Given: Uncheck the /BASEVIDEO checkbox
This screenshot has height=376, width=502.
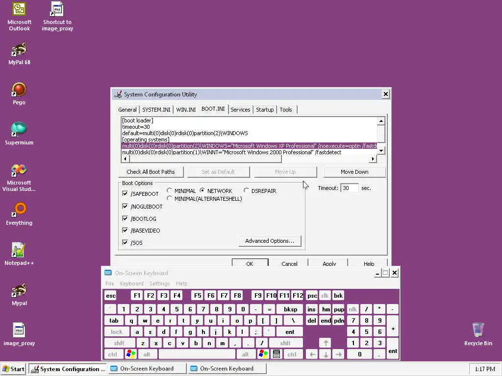Looking at the screenshot, I should 125,230.
